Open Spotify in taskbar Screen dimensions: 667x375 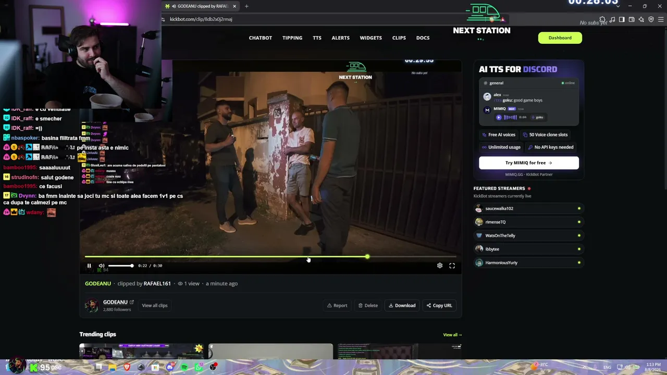pyautogui.click(x=184, y=368)
